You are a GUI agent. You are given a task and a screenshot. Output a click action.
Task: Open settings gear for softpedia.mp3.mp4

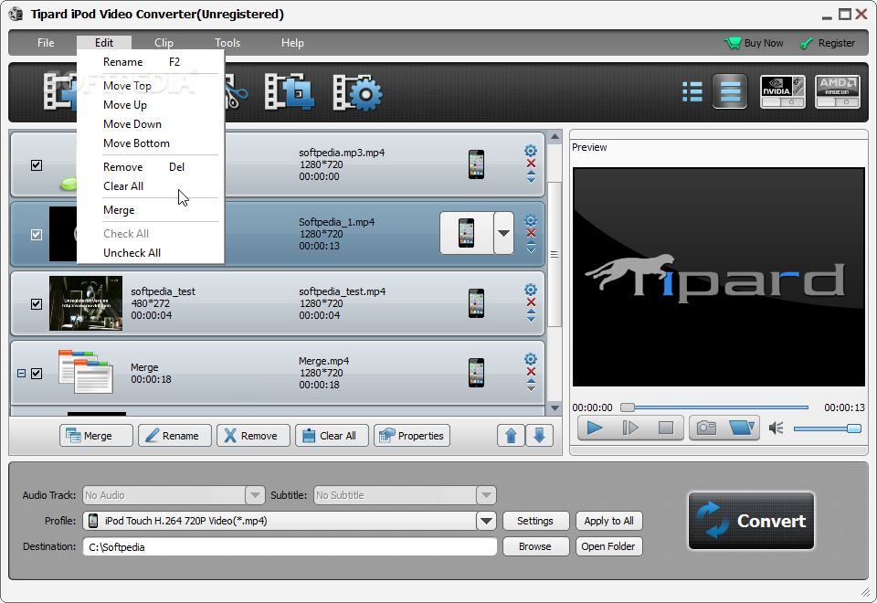pos(530,151)
